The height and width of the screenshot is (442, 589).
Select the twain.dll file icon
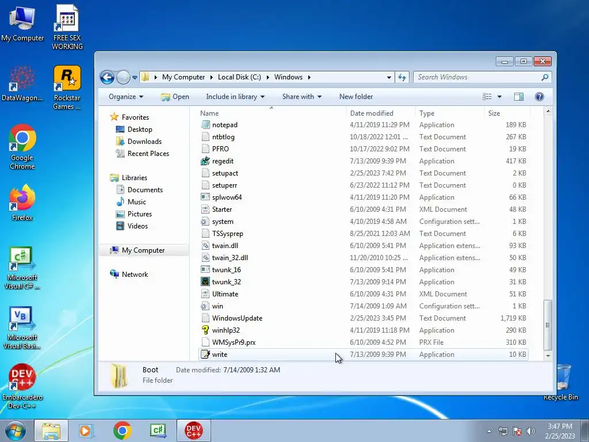[205, 245]
